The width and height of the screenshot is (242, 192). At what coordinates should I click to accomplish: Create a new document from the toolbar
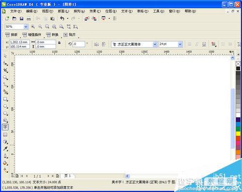(x=7, y=18)
